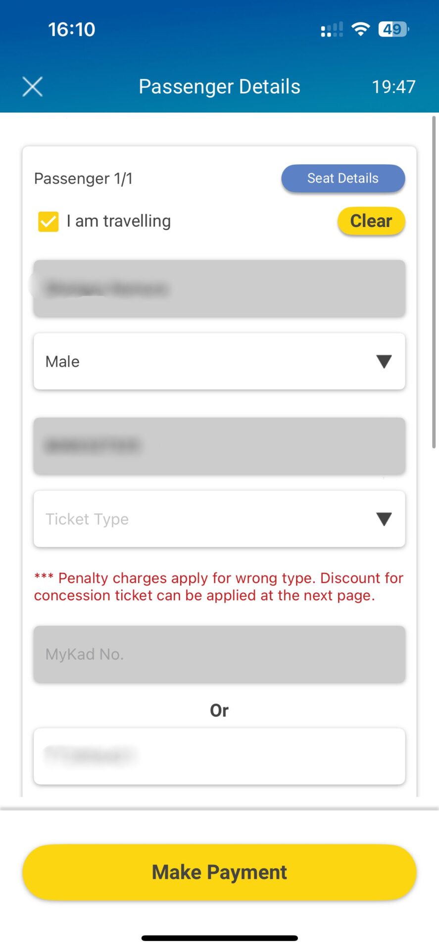Screen dimensions: 439x950
Task: Focus the MyKad No. field
Action: point(219,654)
